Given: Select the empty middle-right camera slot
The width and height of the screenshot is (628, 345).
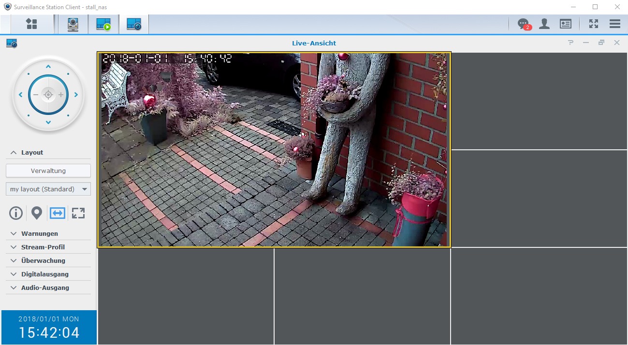Looking at the screenshot, I should point(540,199).
